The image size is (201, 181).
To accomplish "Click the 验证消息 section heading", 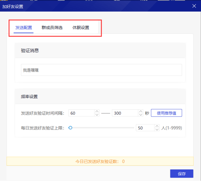I will (x=30, y=50).
